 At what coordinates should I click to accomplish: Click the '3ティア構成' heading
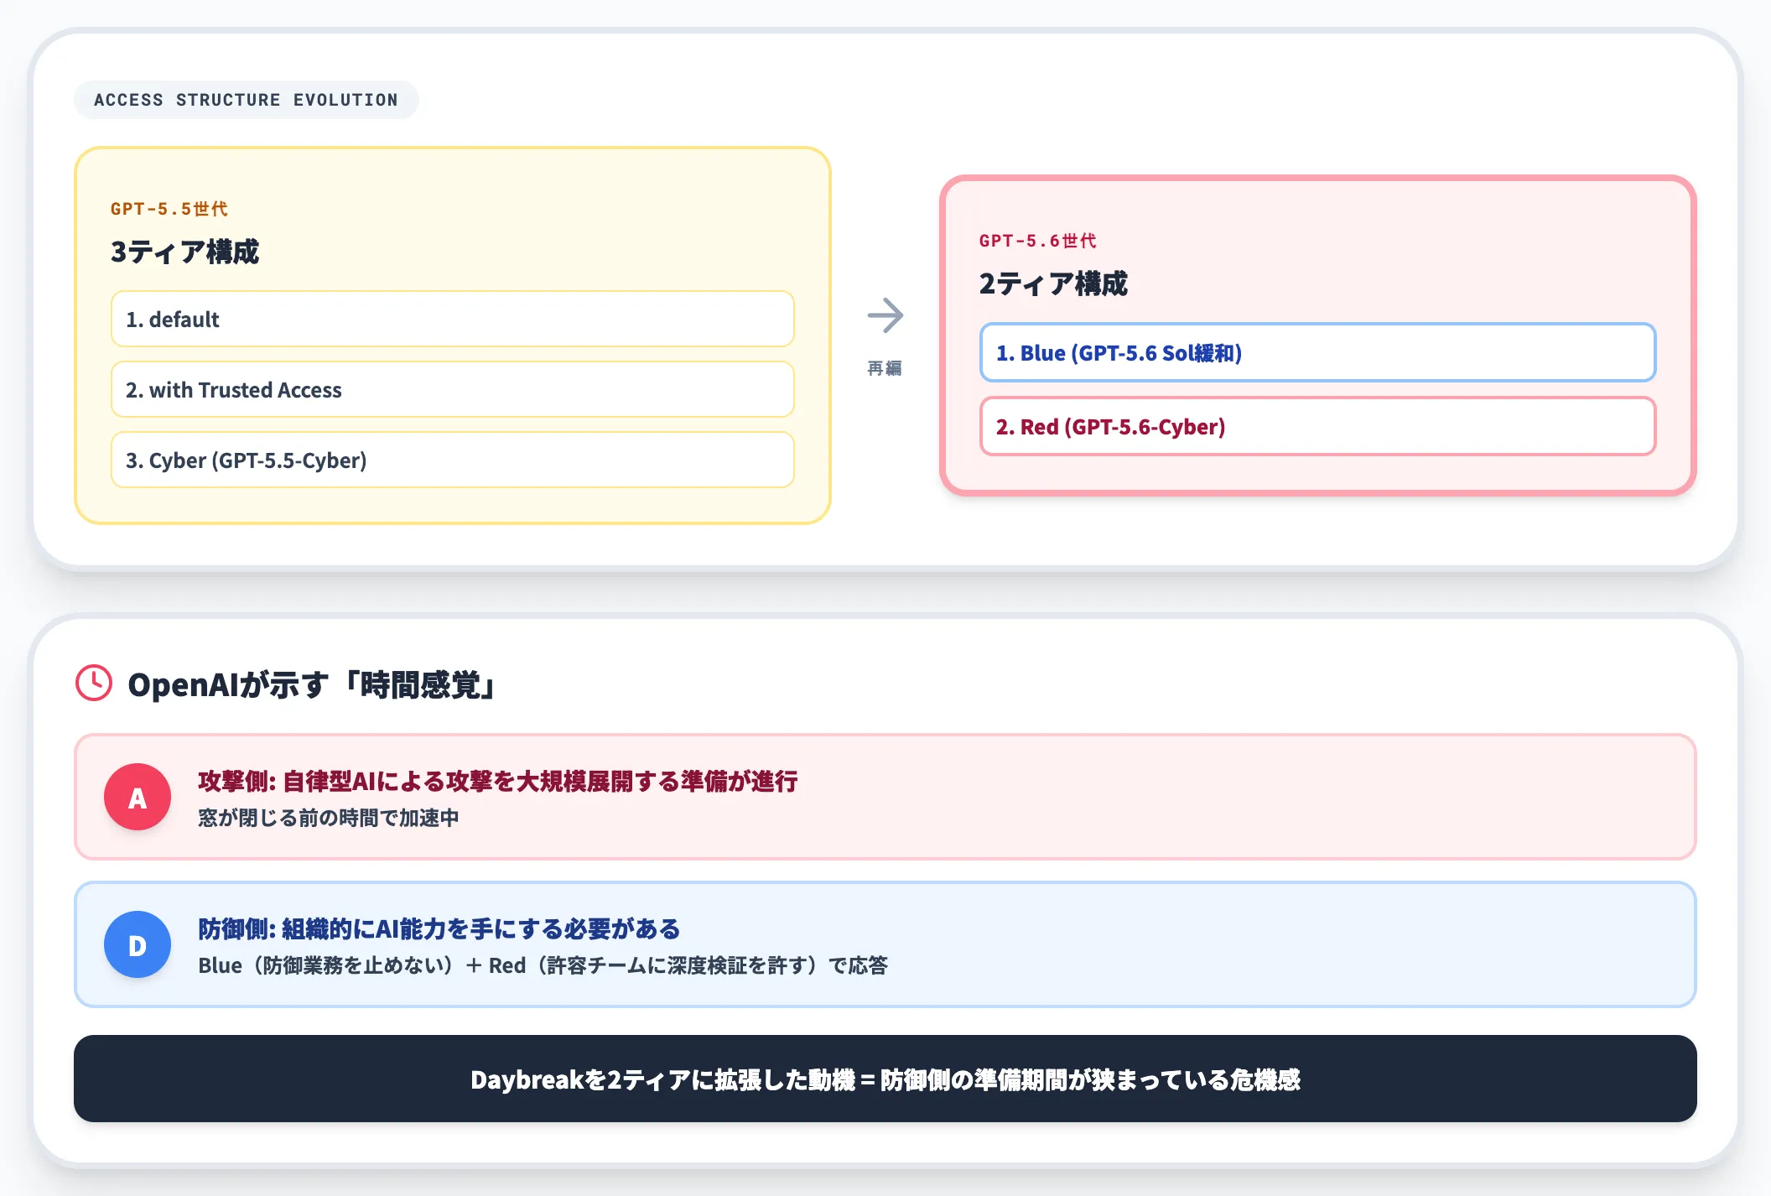pos(185,252)
